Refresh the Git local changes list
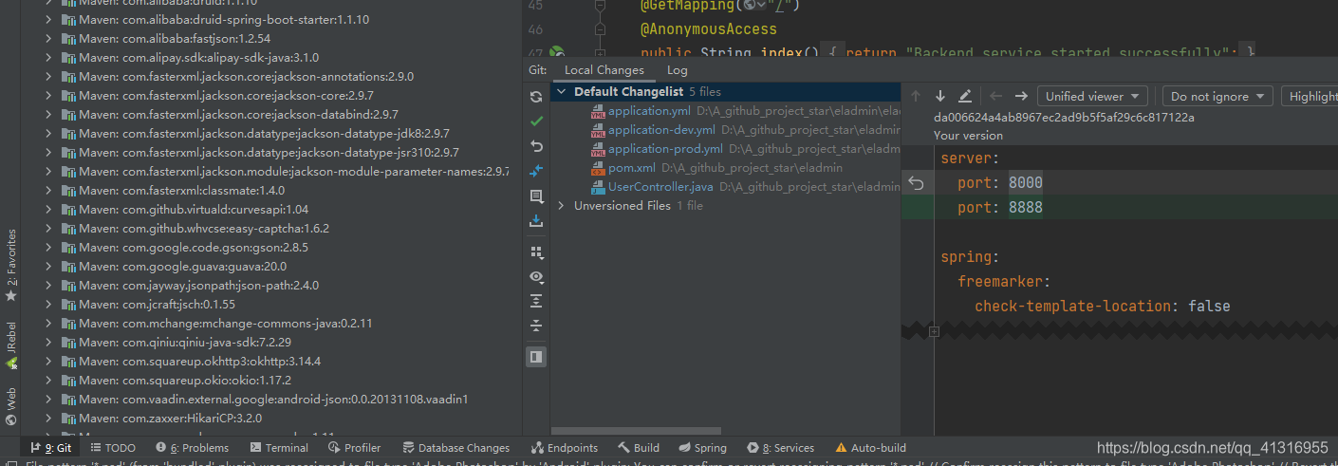This screenshot has width=1338, height=466. coord(536,97)
